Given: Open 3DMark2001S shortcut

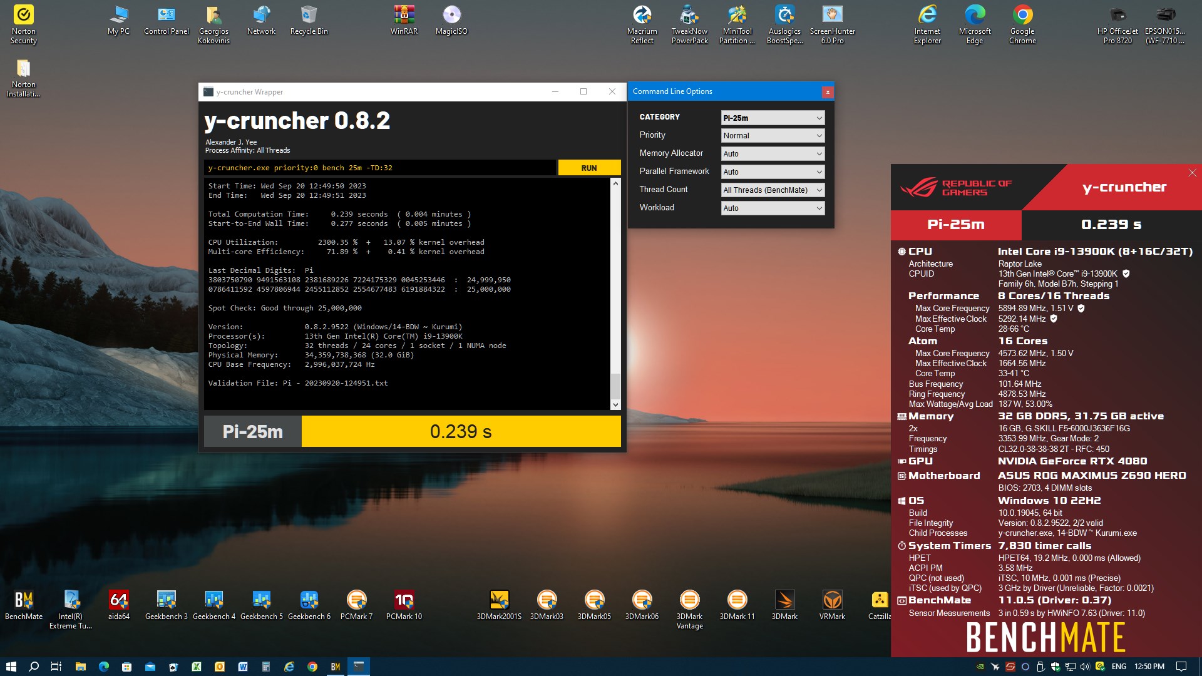Looking at the screenshot, I should pos(499,605).
